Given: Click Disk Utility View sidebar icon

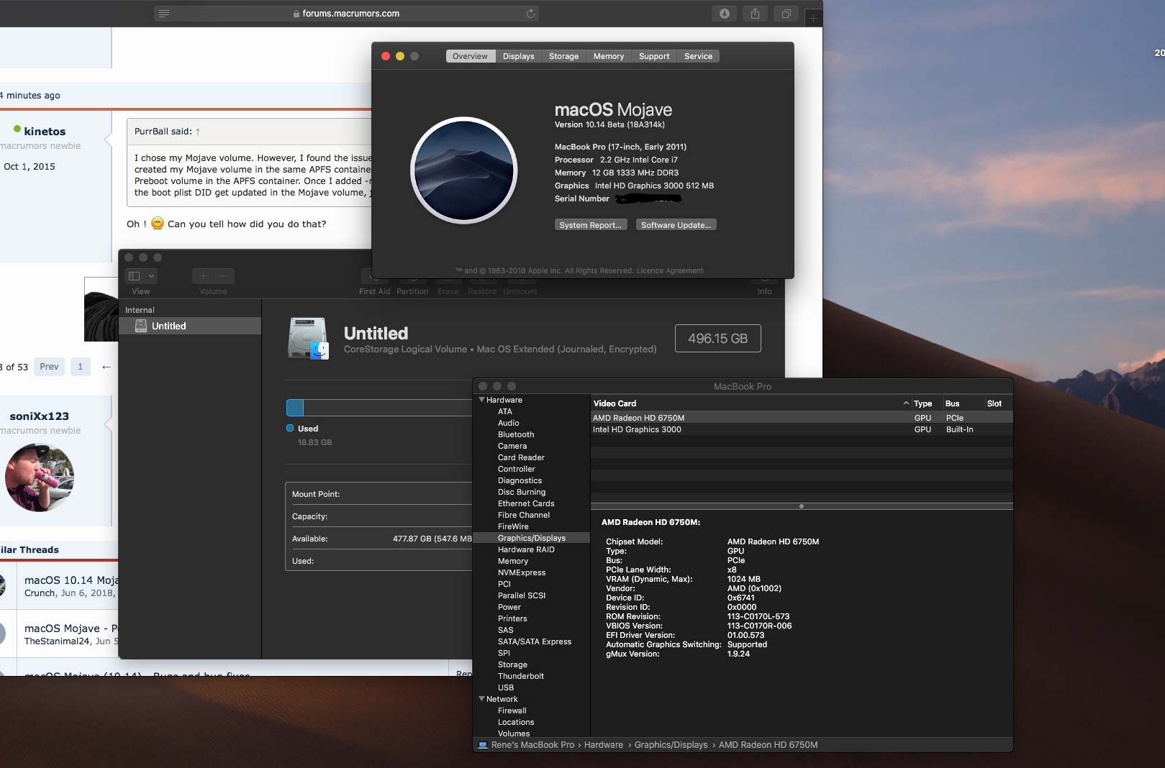Looking at the screenshot, I should tap(135, 276).
